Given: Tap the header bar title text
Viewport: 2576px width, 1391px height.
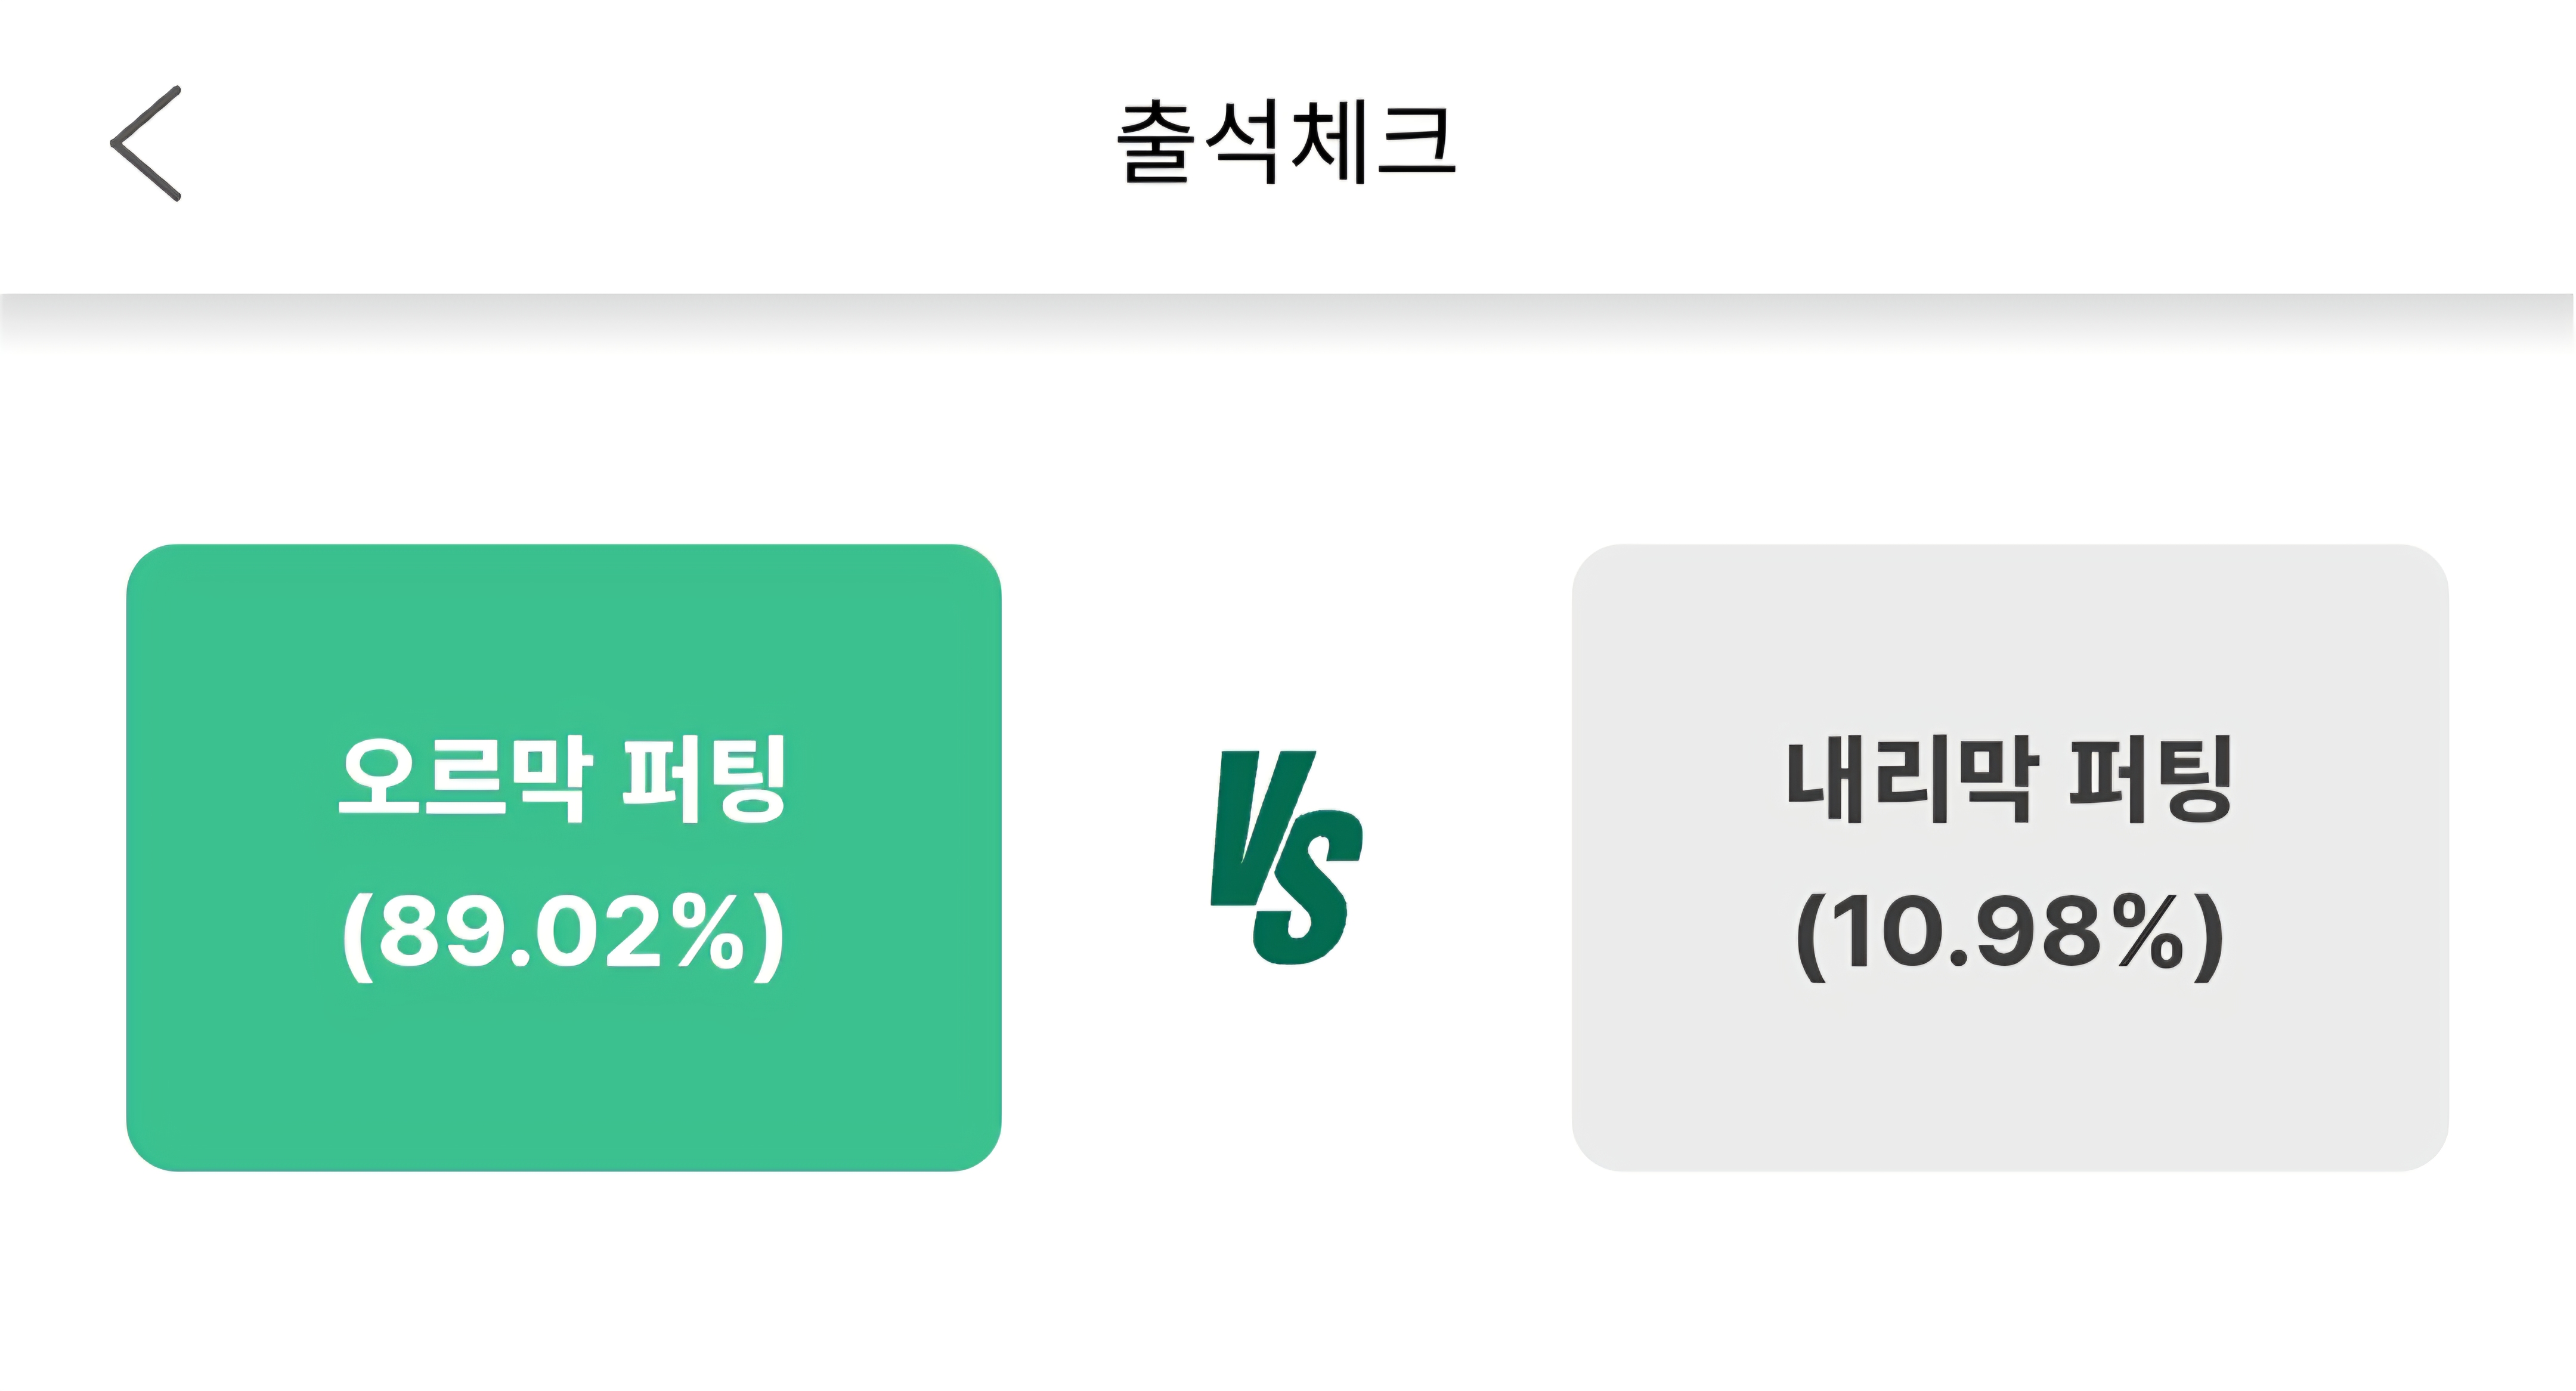Looking at the screenshot, I should pos(1286,144).
